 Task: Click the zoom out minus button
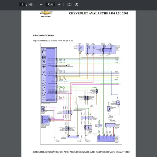point(41,4)
